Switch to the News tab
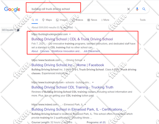Viewport: 159px width, 124px height. click(x=92, y=20)
